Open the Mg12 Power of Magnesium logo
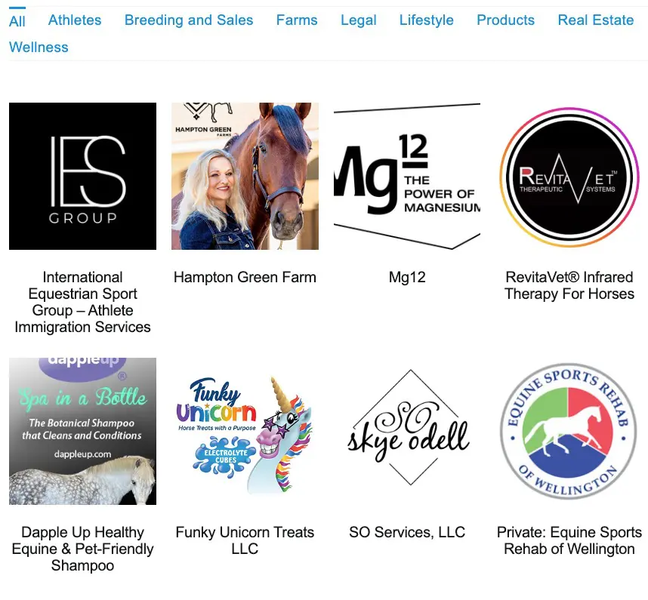The width and height of the screenshot is (648, 600). point(407,176)
